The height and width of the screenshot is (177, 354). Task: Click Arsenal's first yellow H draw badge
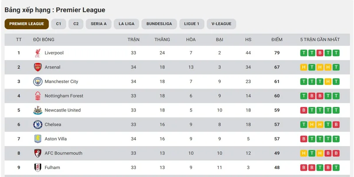point(304,67)
